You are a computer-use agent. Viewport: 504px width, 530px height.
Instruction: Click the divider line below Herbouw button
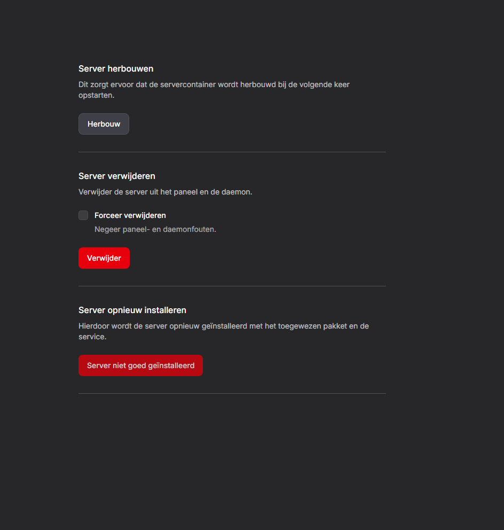pos(232,152)
